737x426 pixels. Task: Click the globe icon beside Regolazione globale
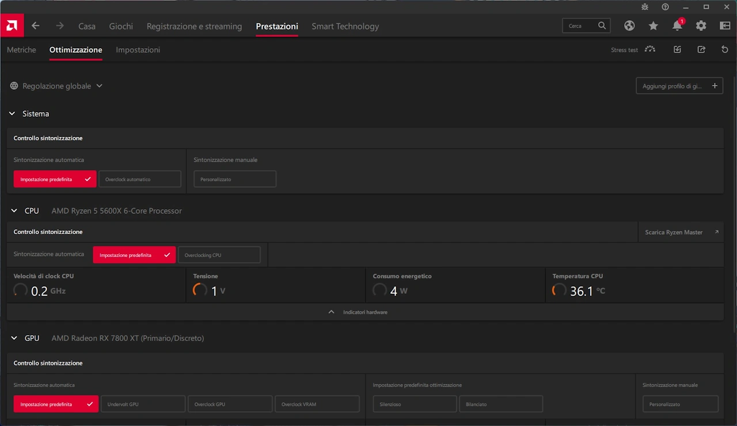[x=14, y=86]
